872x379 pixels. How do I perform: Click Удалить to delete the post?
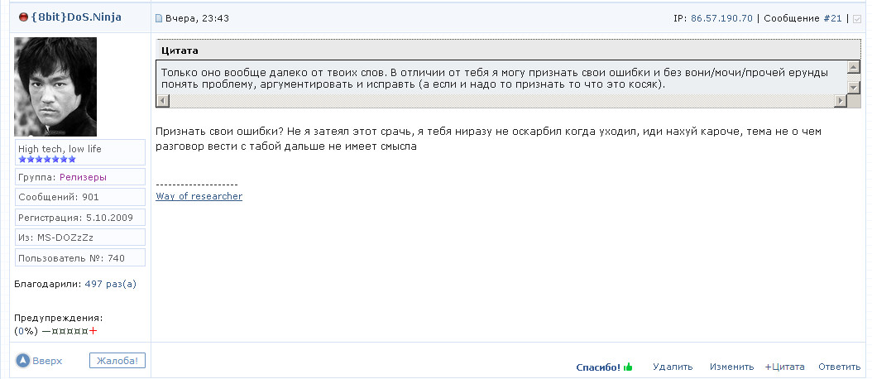[673, 367]
